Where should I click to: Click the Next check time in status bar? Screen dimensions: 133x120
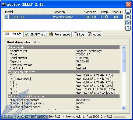click(89, 117)
